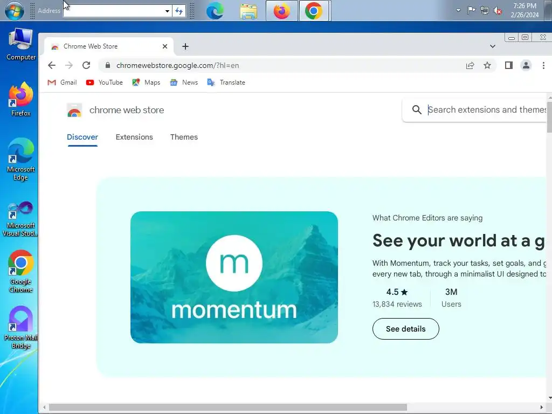Expand the taskbar Address dropdown arrow
The image size is (552, 414).
[x=168, y=11]
